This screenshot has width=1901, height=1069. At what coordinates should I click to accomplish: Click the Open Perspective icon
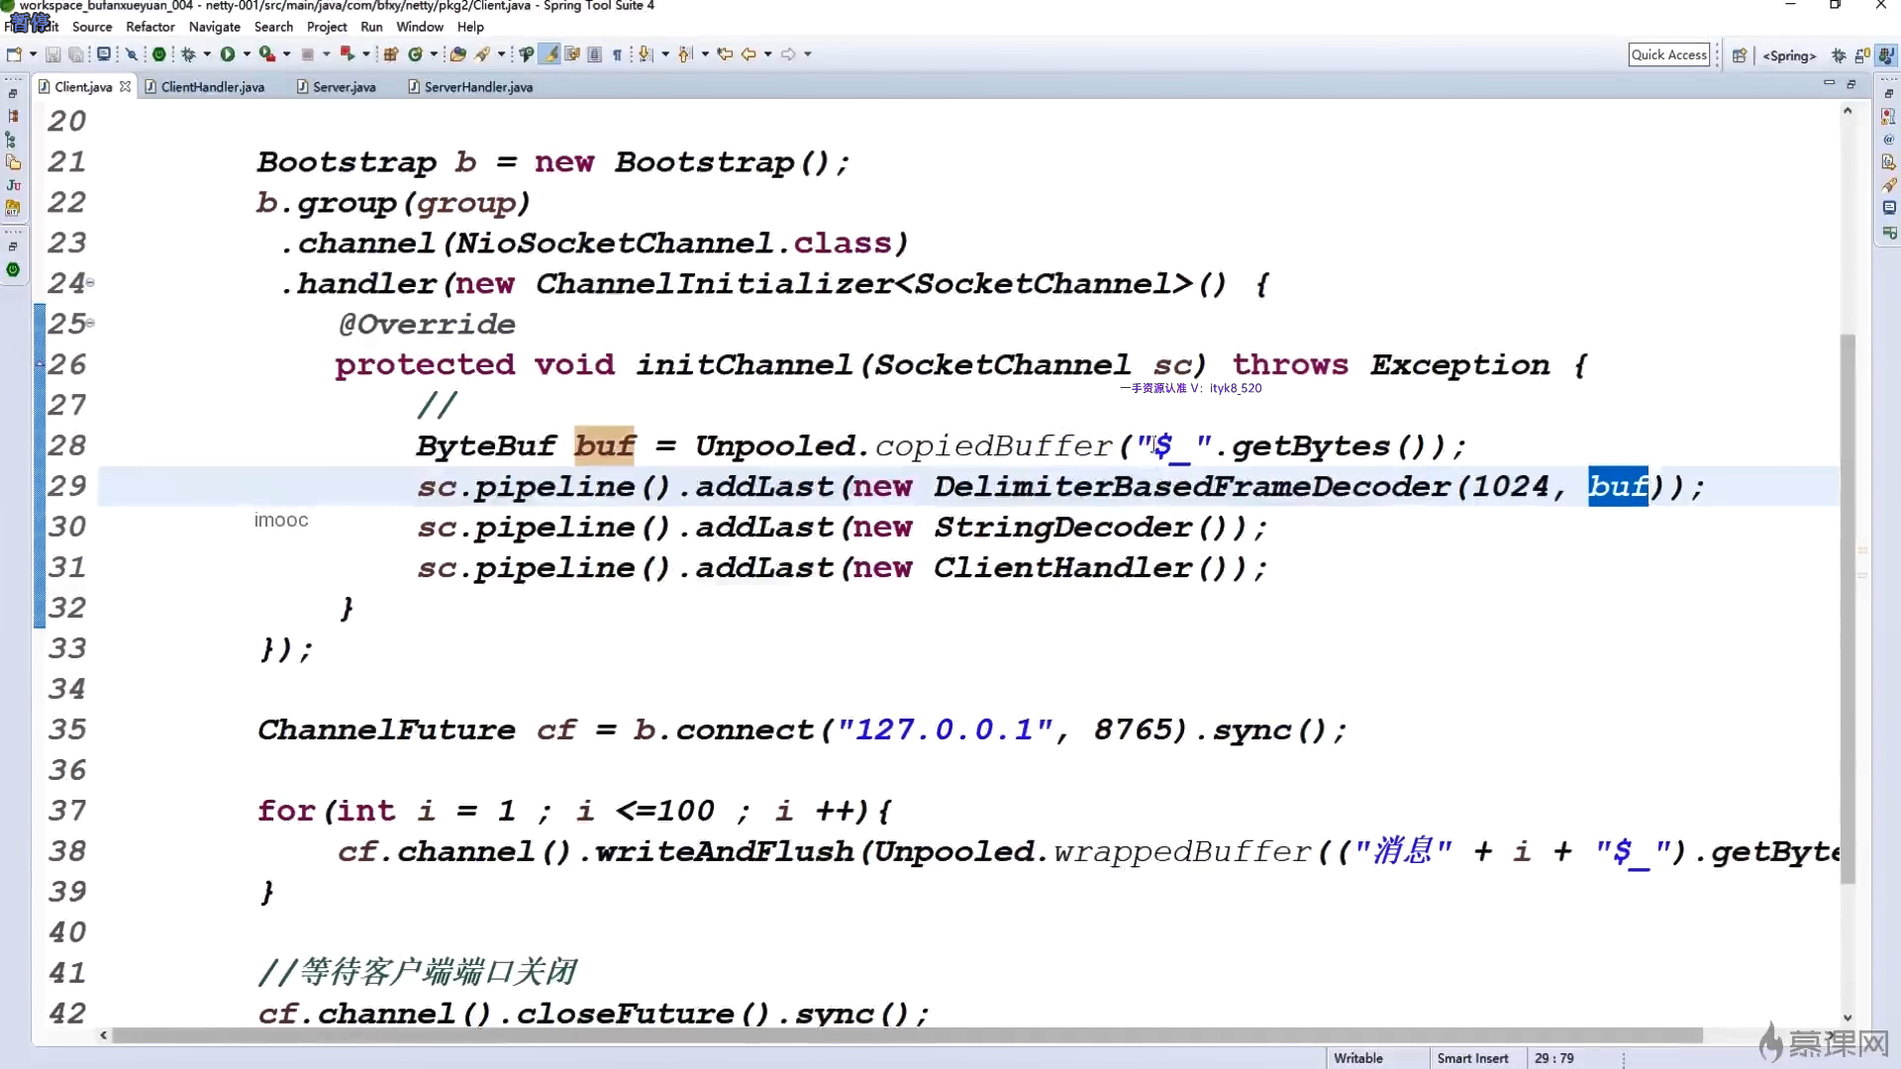[x=1740, y=55]
